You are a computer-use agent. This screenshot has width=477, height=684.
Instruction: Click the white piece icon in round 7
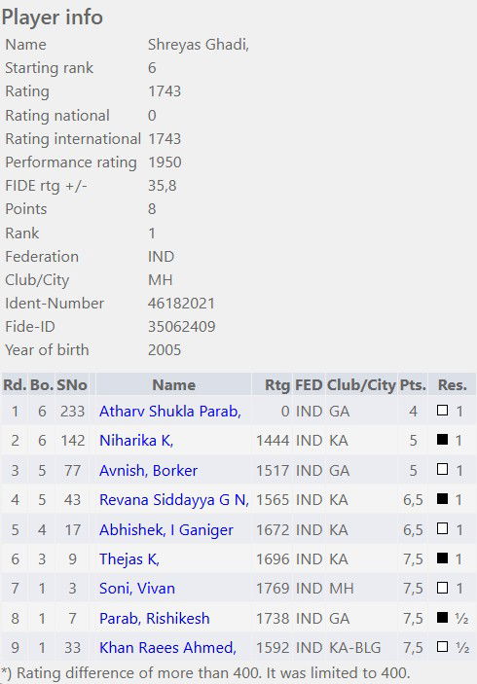[x=443, y=587]
